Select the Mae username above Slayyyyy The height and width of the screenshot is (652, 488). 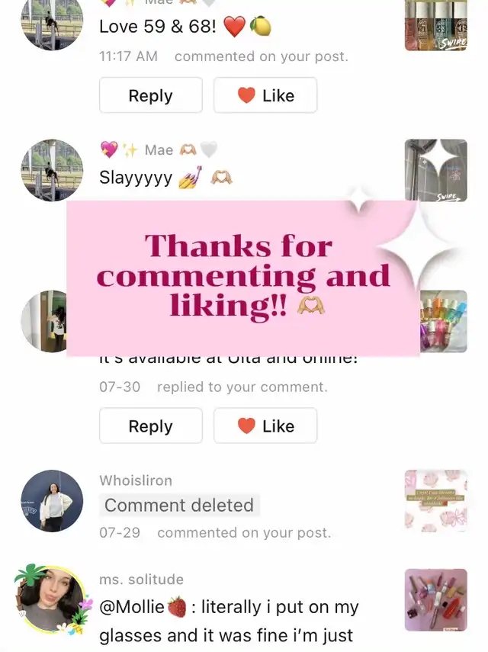[159, 149]
